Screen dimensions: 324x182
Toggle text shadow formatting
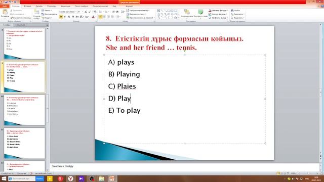click(73, 17)
